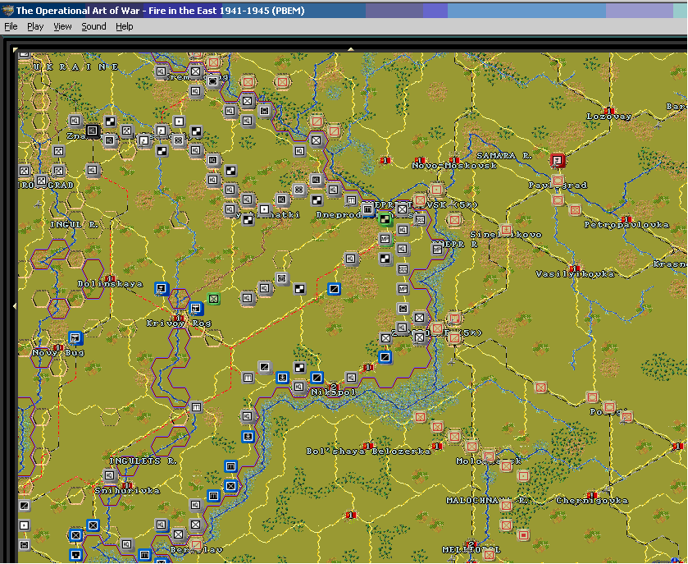The width and height of the screenshot is (688, 564).
Task: Click the UKRAINE region label
Action: (x=76, y=66)
